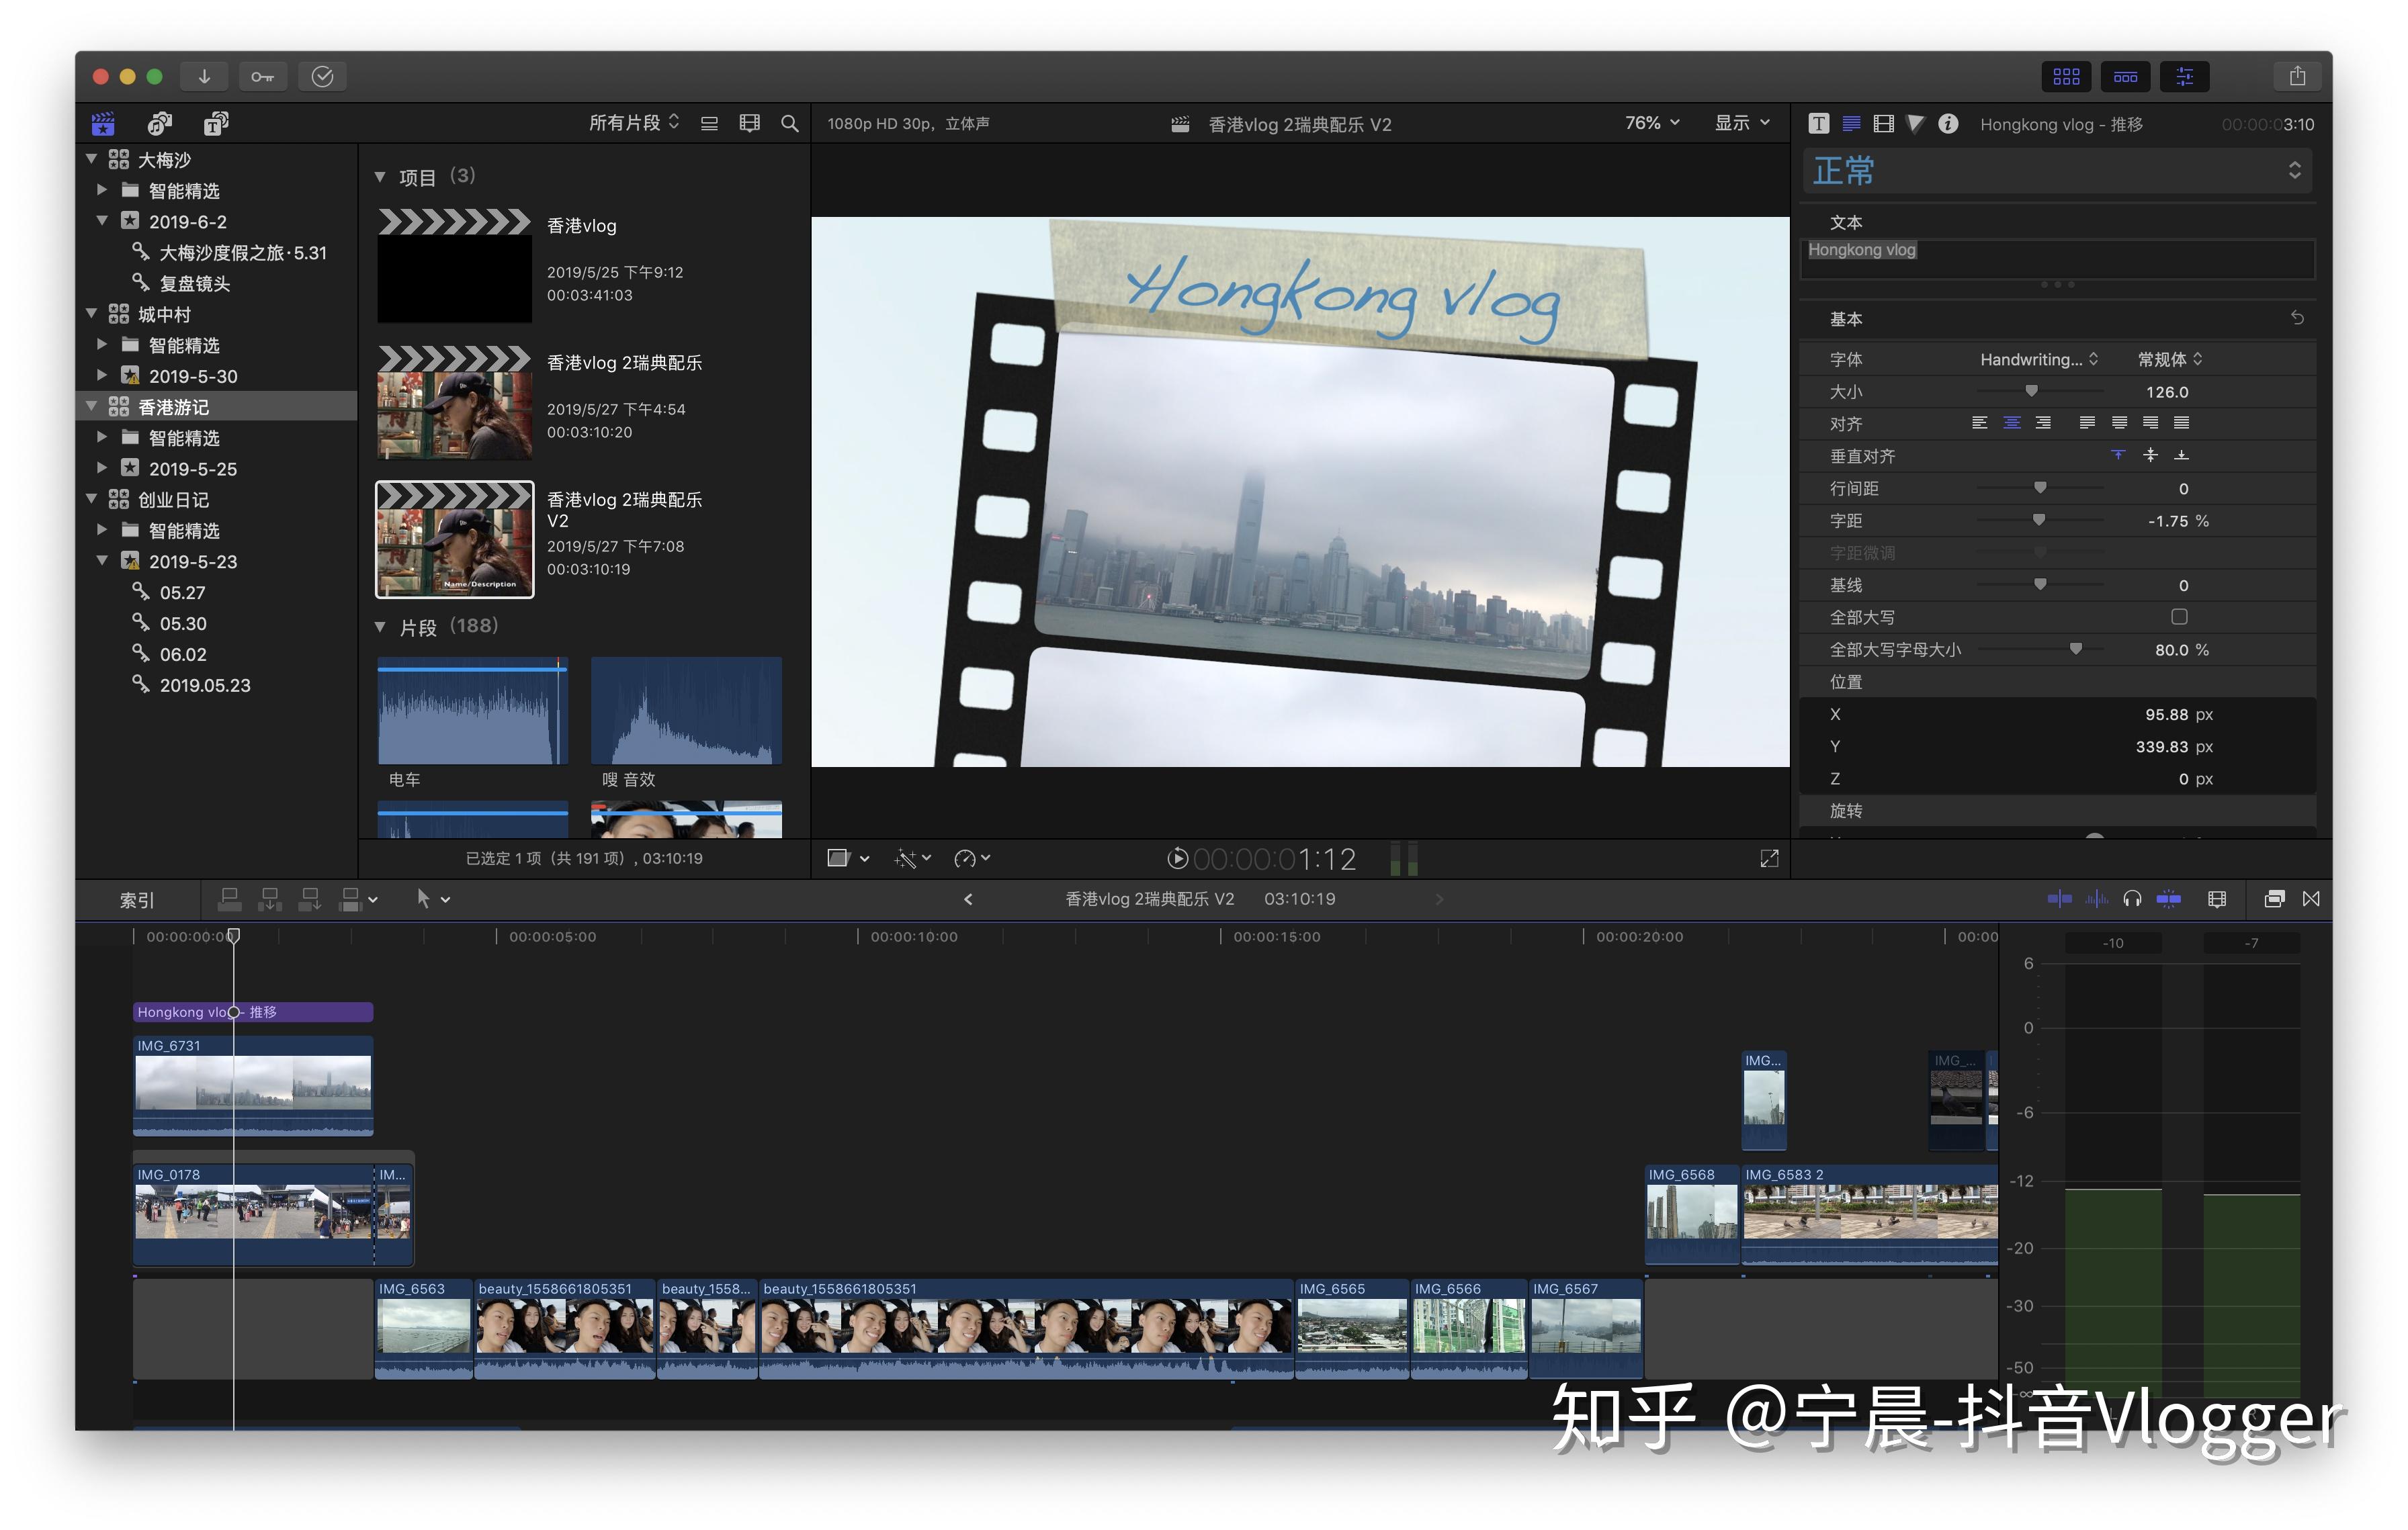
Task: Select the 香港游记 library
Action: 217,406
